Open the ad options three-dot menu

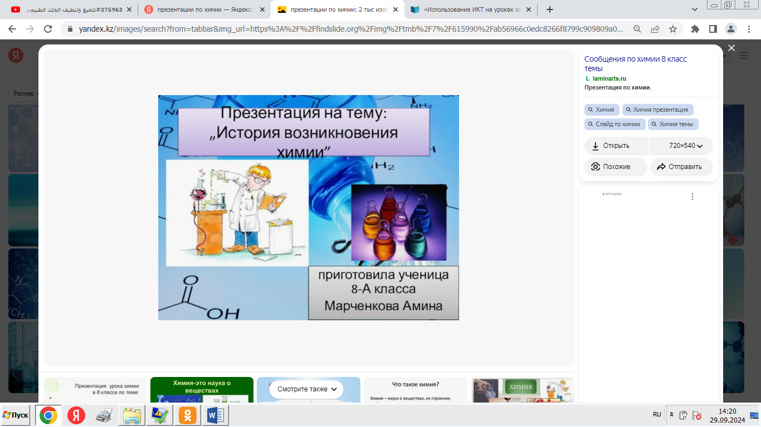692,196
